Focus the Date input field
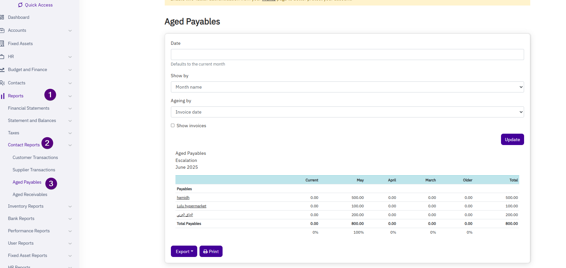The image size is (566, 268). [x=347, y=55]
